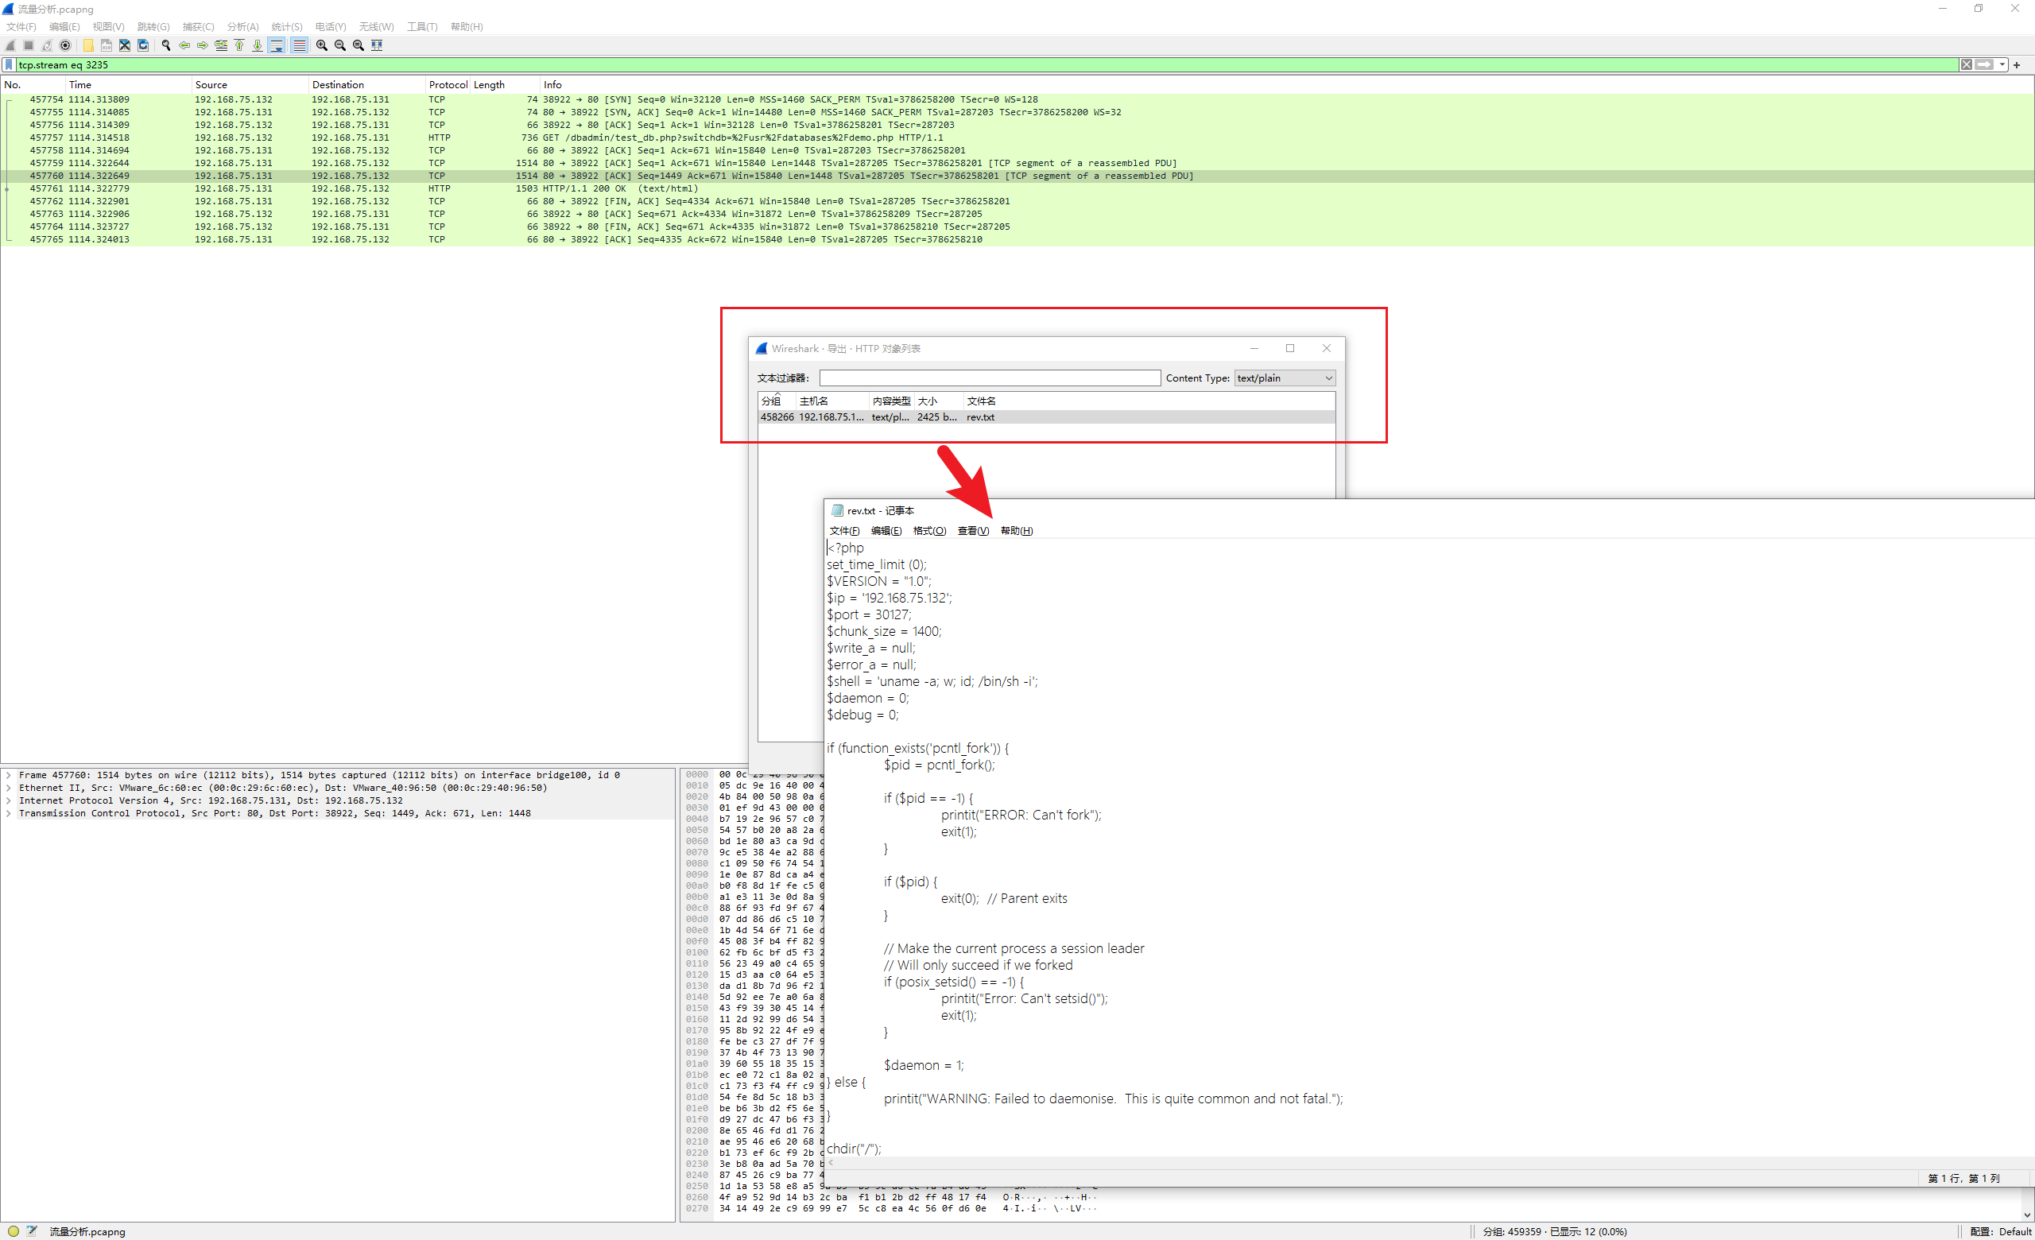2035x1240 pixels.
Task: Sort packet list by Info column
Action: (1285, 85)
